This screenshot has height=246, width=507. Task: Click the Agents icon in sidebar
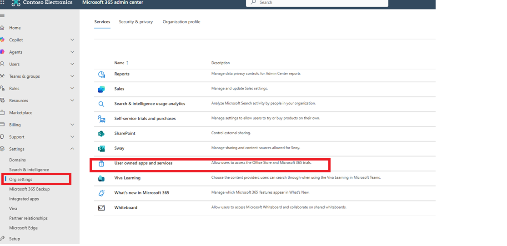tap(2, 52)
